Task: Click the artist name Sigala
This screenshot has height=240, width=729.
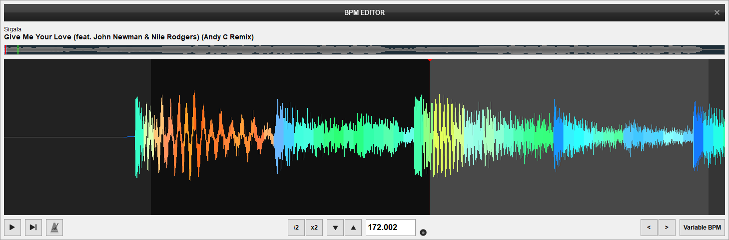Action: pyautogui.click(x=12, y=29)
